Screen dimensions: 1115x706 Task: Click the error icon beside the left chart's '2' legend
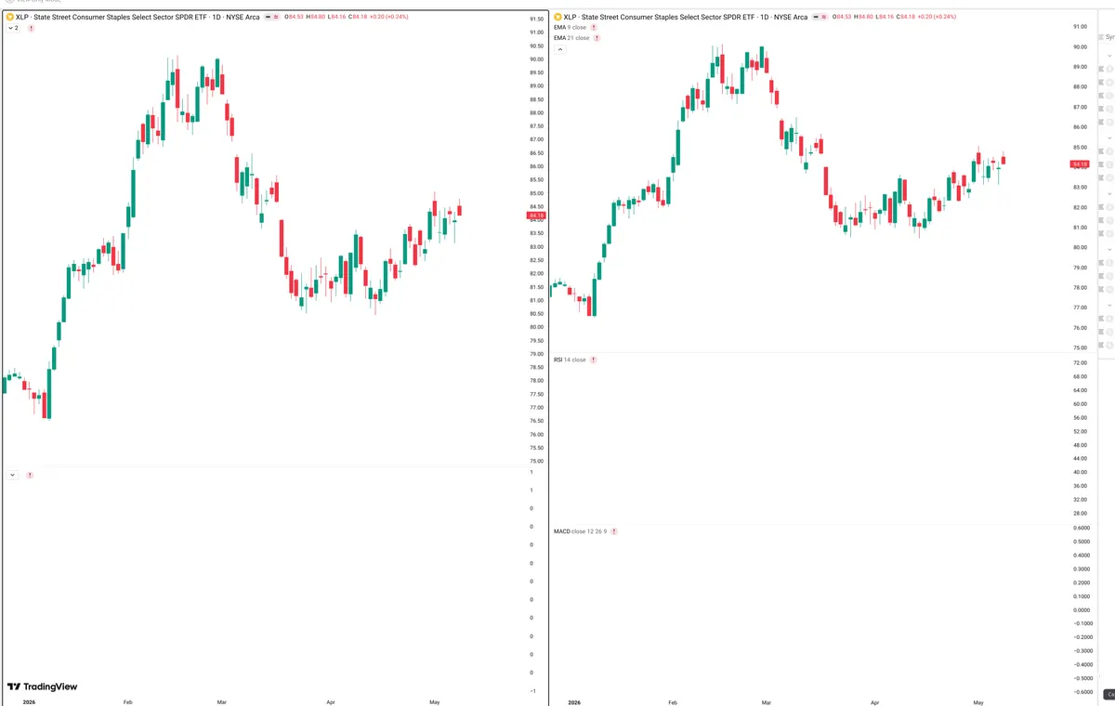(x=32, y=28)
